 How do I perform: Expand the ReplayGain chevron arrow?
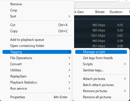[69, 76]
